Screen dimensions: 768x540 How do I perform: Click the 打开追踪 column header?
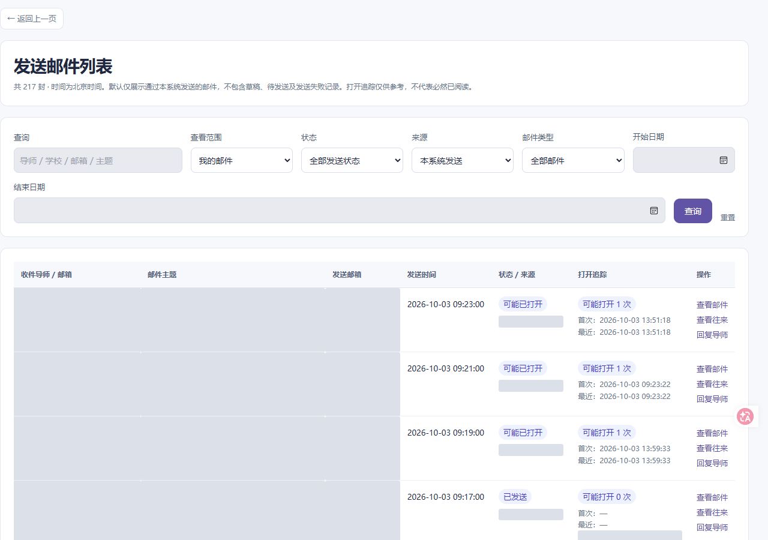592,275
